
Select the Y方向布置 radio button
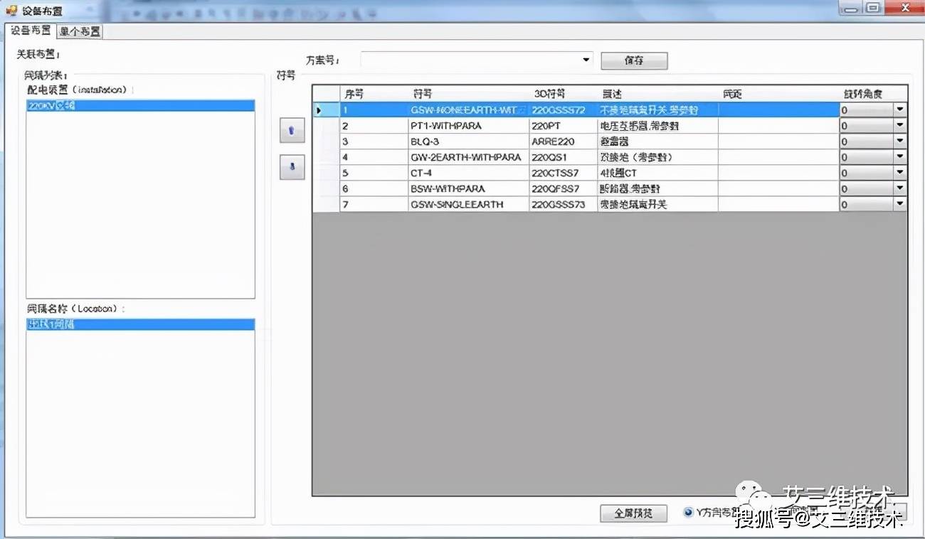pos(688,512)
